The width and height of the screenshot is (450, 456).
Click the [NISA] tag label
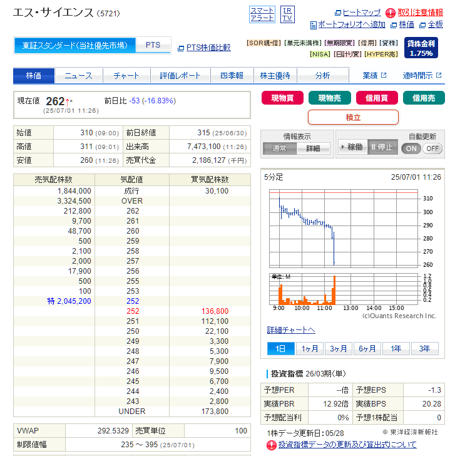click(320, 54)
